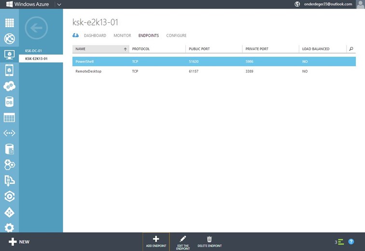This screenshot has width=365, height=251.
Task: Expand the Windows Azure header dropdown chevron
Action: coord(59,4)
